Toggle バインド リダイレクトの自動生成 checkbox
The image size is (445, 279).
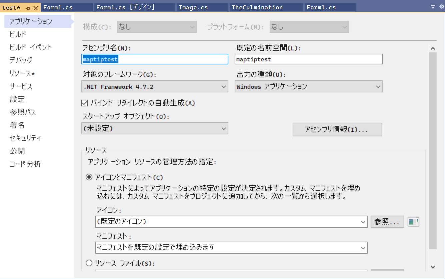(x=84, y=103)
